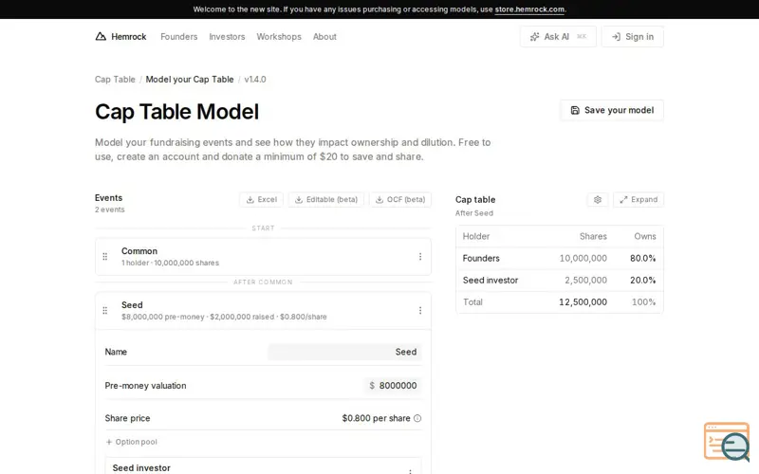Open the Model your Cap Table breadcrumb

(189, 80)
